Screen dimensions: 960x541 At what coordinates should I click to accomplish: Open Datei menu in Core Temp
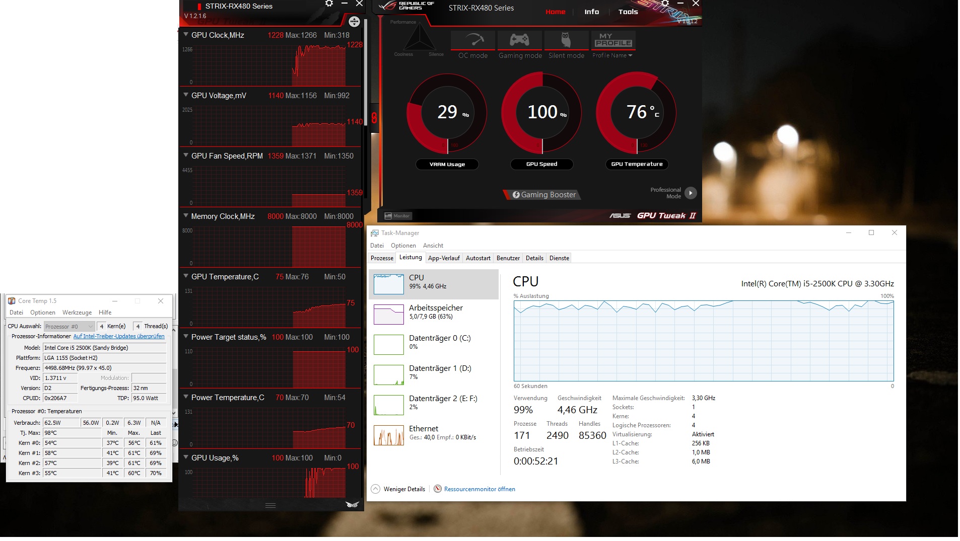click(16, 313)
